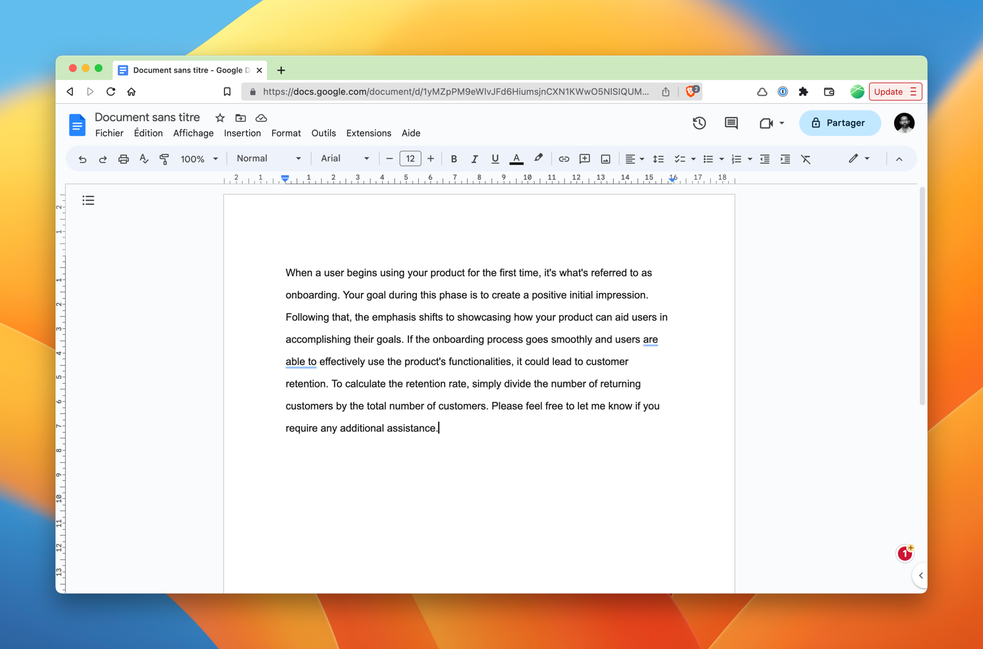Open the Format menu
The image size is (983, 649).
(286, 133)
